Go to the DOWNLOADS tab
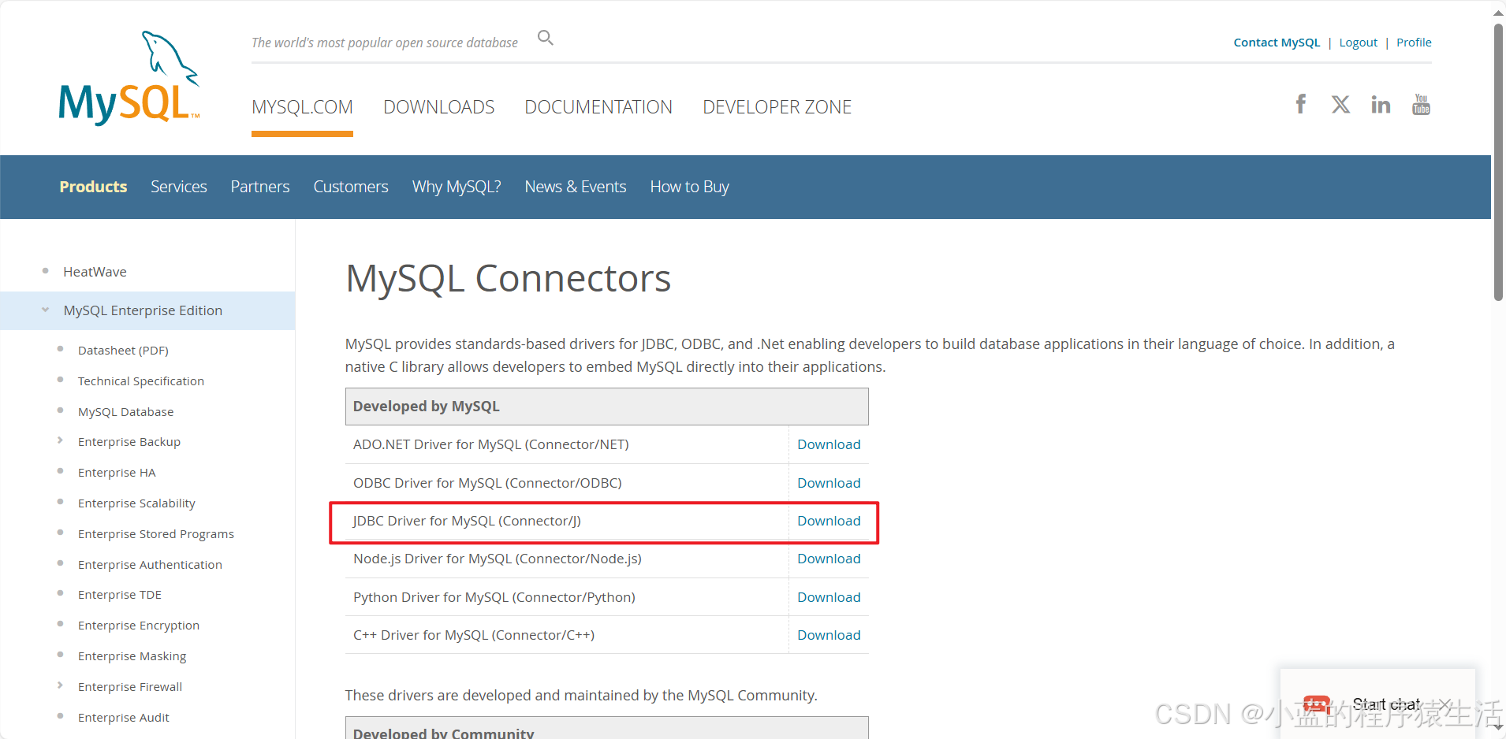 [x=438, y=107]
